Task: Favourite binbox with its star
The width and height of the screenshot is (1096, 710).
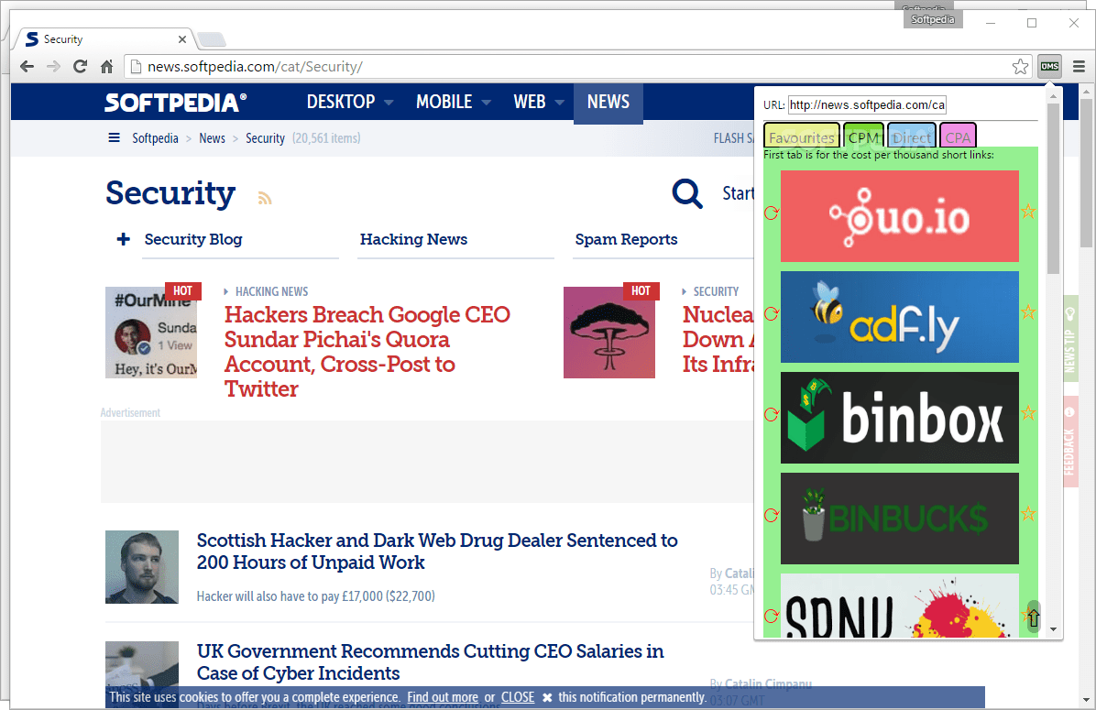Action: (1028, 412)
